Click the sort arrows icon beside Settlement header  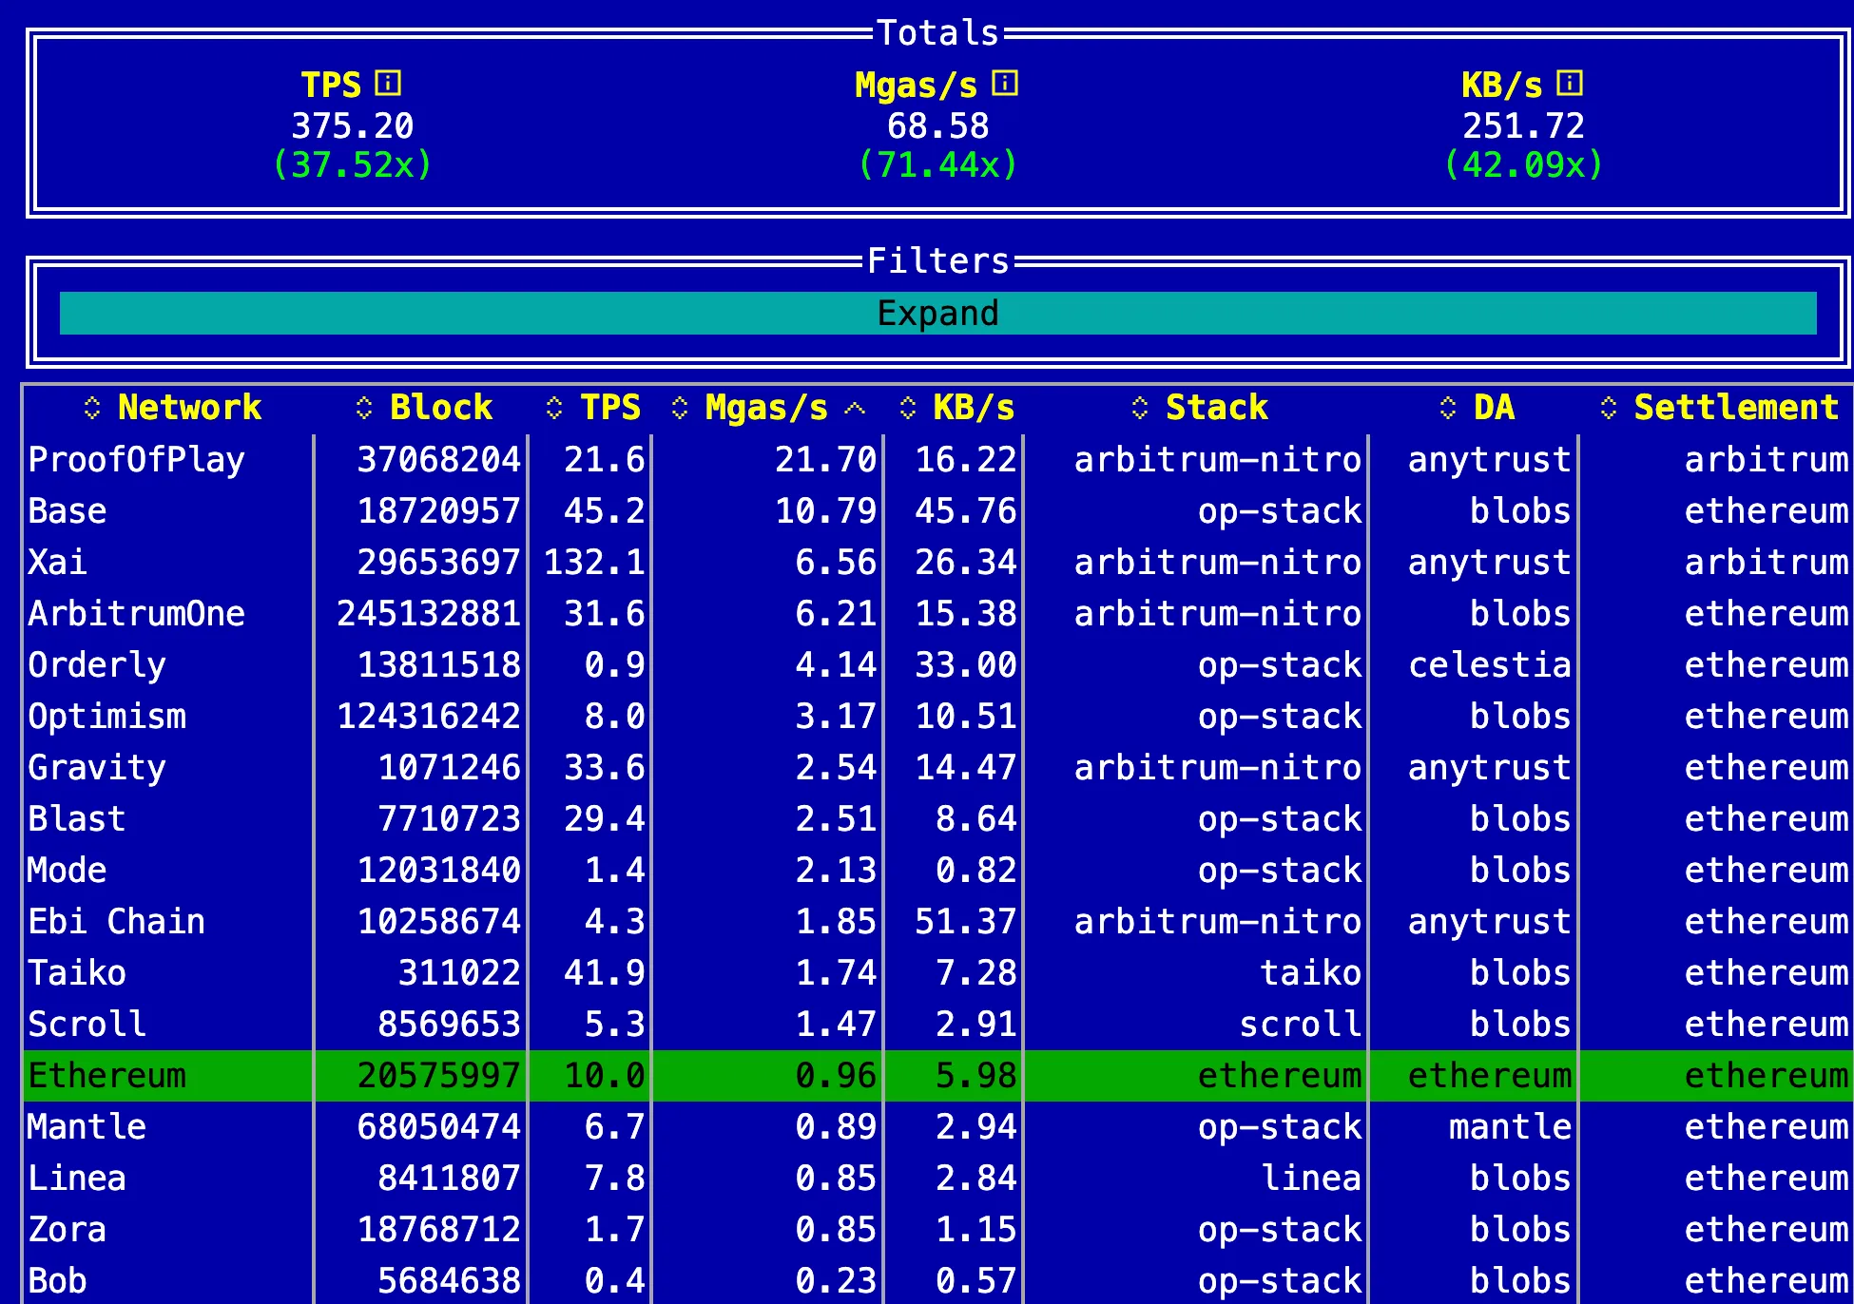pyautogui.click(x=1609, y=408)
